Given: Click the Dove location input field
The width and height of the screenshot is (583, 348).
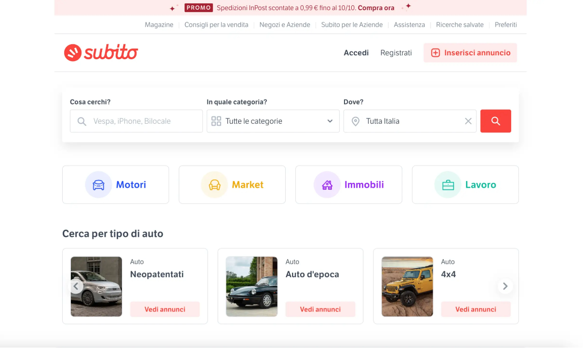Looking at the screenshot, I should point(410,121).
